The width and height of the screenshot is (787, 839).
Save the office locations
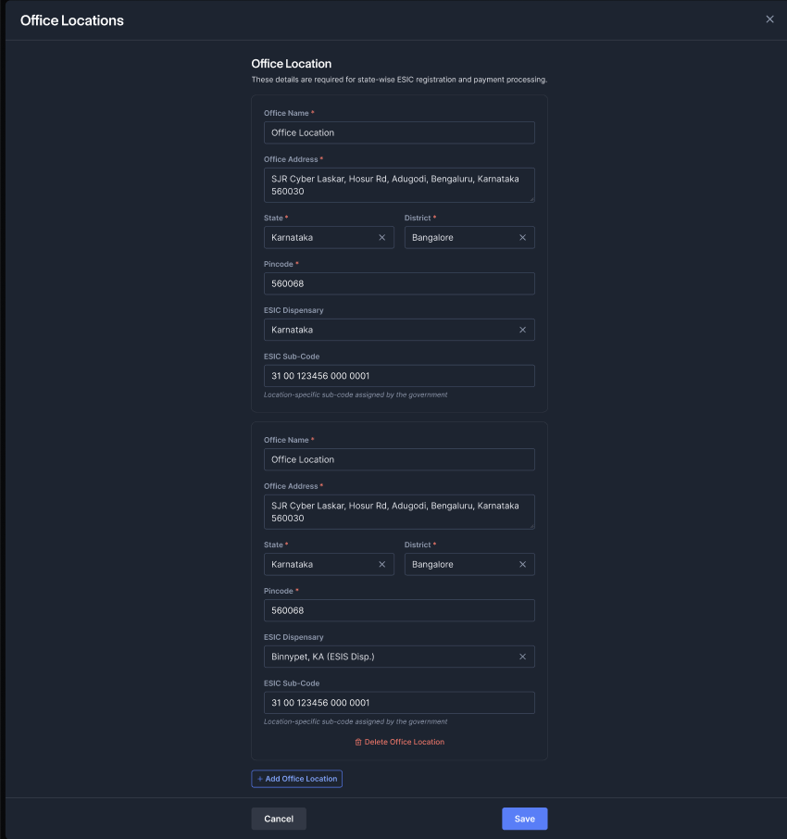(524, 819)
